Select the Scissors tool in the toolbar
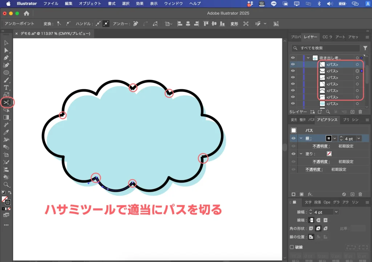Image resolution: width=372 pixels, height=262 pixels. tap(7, 102)
